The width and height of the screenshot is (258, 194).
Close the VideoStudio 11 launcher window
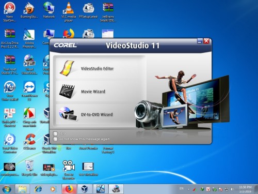tap(206, 41)
